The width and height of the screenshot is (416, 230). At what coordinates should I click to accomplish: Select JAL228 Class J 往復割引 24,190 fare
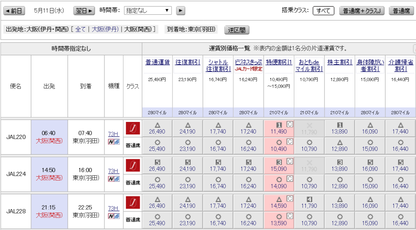coord(188,202)
